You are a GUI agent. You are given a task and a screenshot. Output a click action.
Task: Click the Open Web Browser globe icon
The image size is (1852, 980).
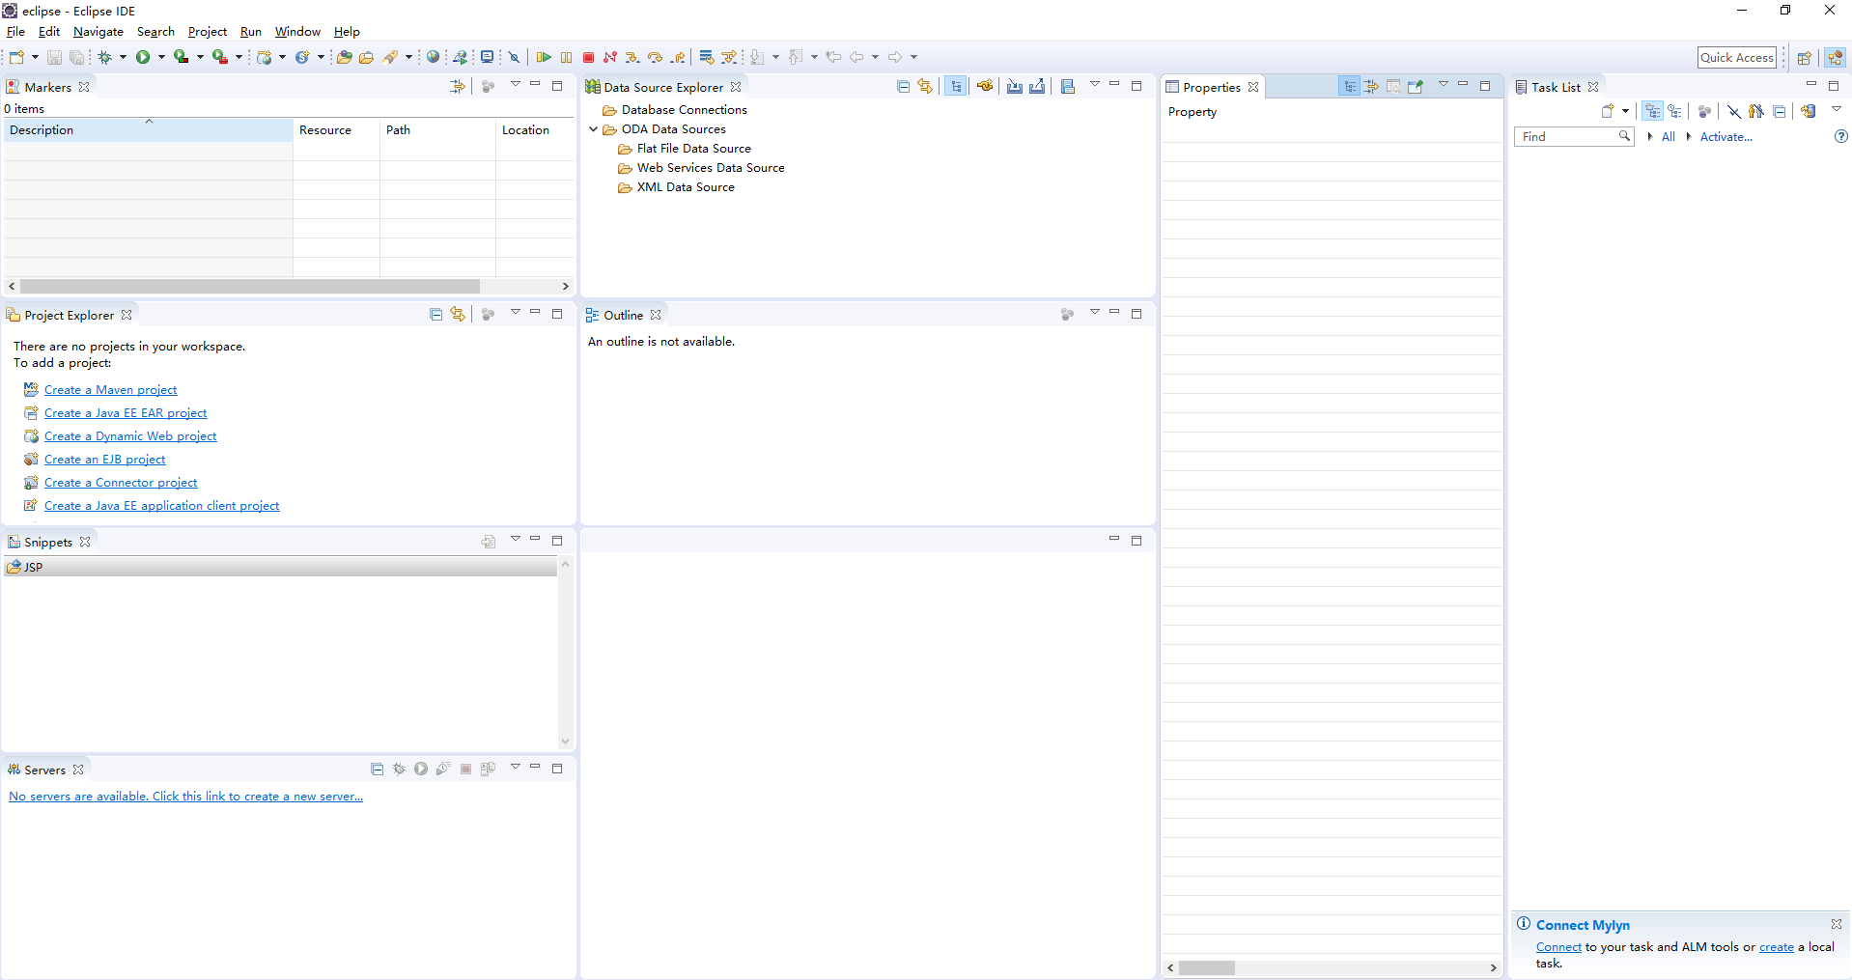433,57
